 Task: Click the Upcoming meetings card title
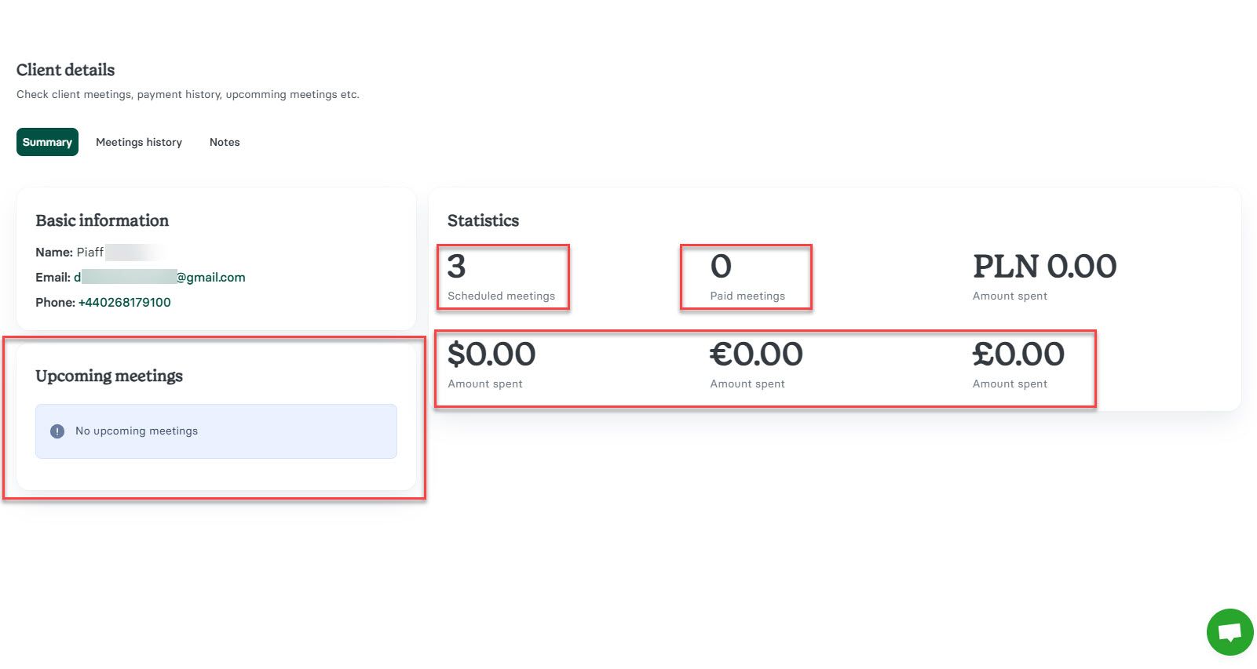[x=109, y=376]
